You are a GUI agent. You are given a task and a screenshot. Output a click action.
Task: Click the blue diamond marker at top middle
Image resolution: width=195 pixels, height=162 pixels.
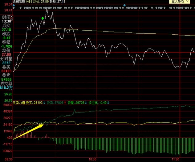pos(124,5)
